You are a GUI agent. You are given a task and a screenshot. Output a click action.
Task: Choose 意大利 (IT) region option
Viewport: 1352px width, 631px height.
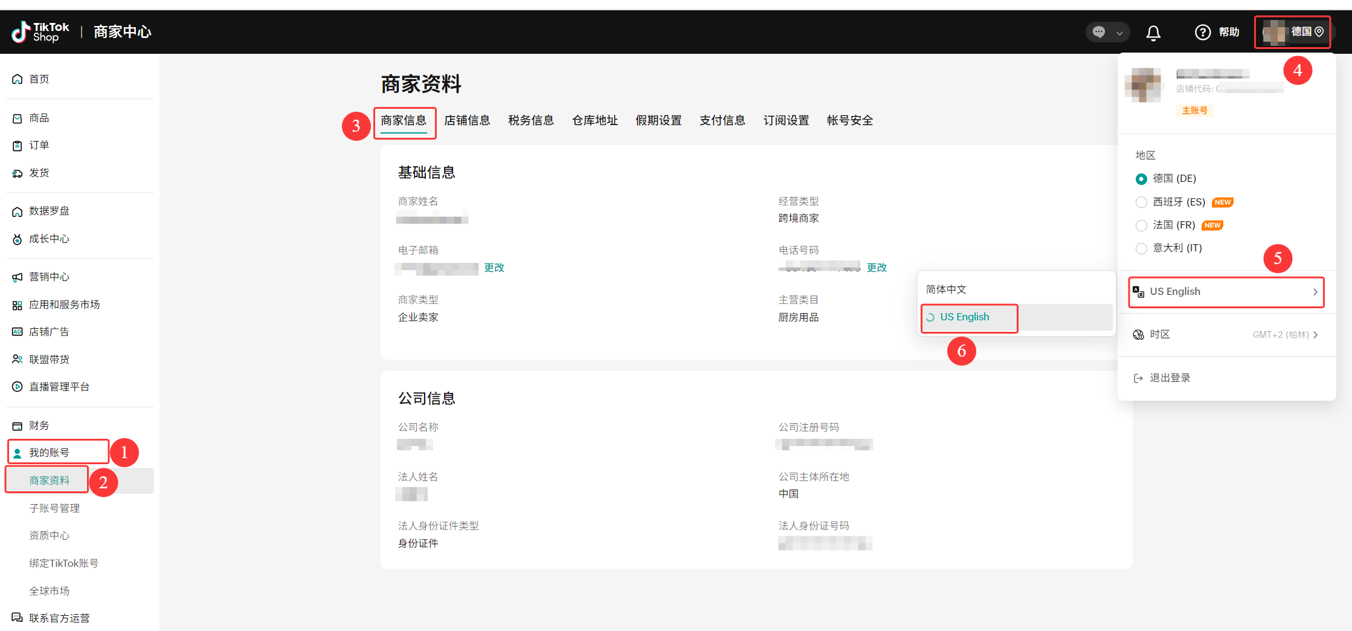click(1141, 248)
